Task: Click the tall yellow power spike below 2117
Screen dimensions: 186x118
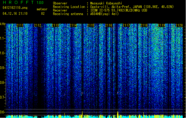Action: click(118, 114)
